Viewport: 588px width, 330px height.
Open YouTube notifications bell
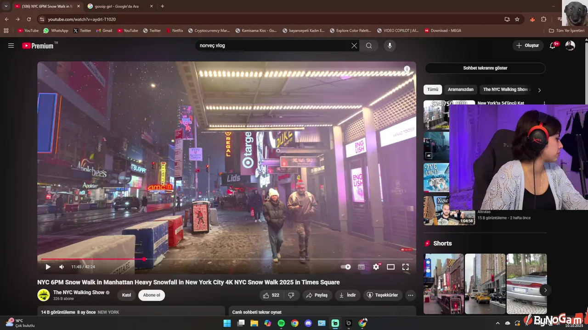pos(553,45)
